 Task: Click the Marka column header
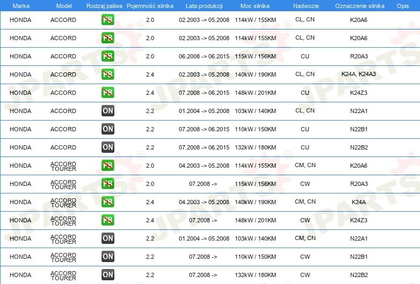pos(21,6)
